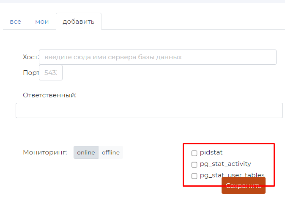285x204 pixels.
Task: Select the добавить tab
Action: 78,22
